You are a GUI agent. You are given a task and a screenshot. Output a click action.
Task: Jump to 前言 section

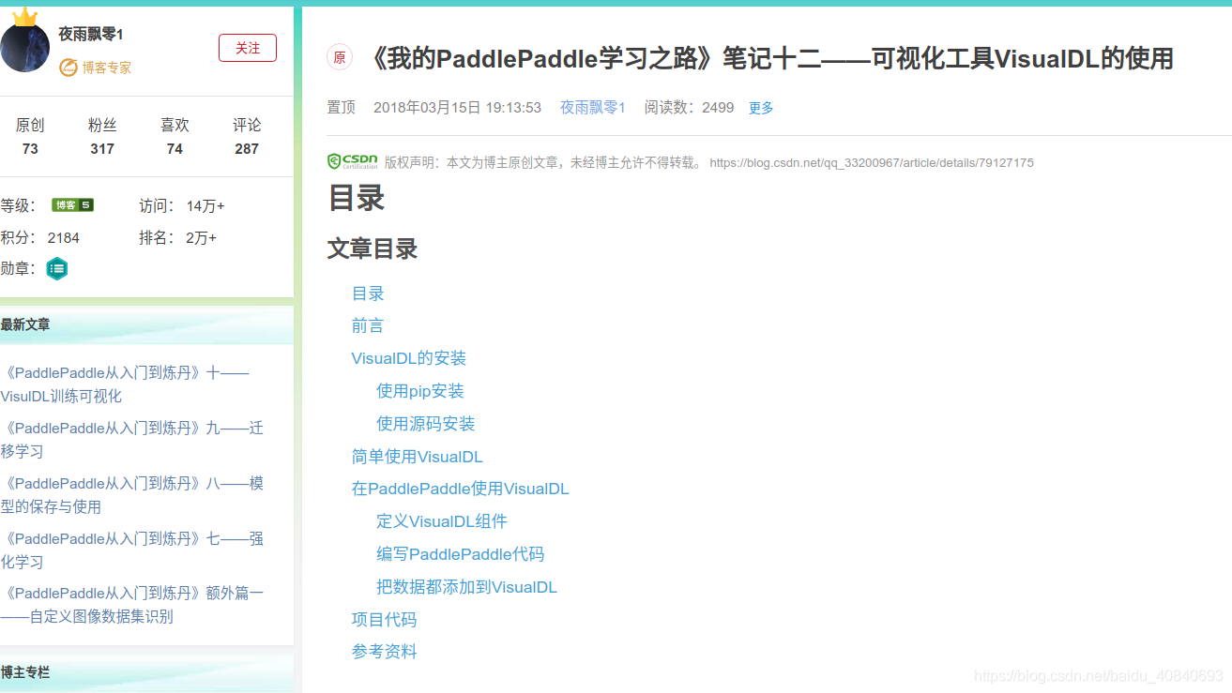[368, 325]
